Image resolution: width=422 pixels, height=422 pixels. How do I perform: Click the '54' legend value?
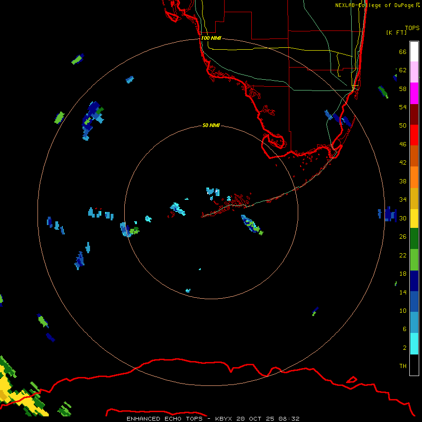click(403, 107)
